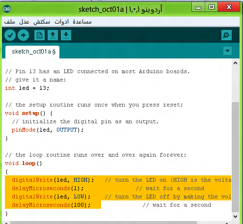Click the vertical scrollbar down arrow
Screen dimensions: 243x224
point(236,217)
